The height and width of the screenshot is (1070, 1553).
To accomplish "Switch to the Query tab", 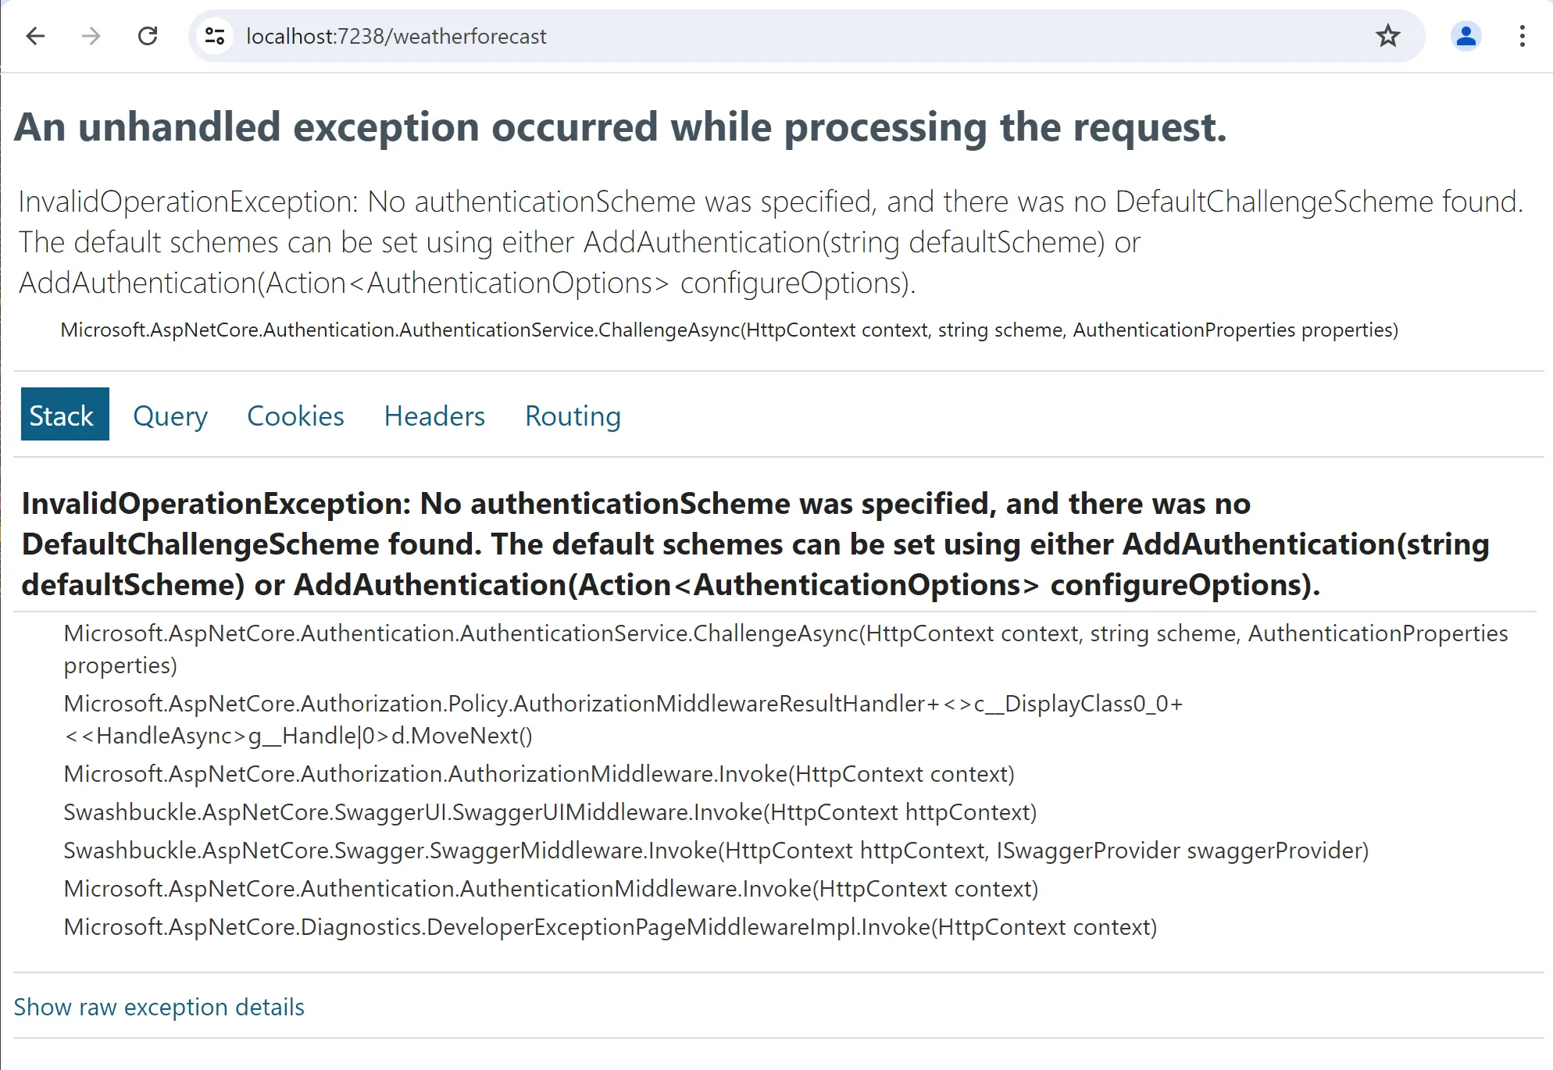I will [x=170, y=416].
